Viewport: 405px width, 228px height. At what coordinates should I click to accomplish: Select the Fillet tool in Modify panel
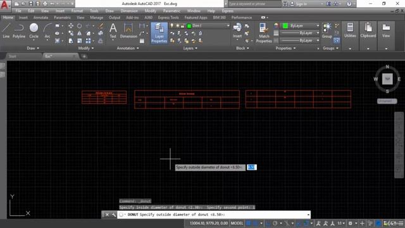click(x=89, y=34)
